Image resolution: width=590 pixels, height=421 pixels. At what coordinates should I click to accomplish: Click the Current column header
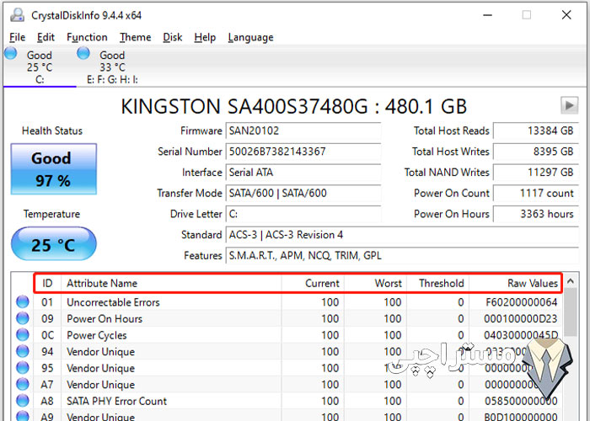click(x=313, y=283)
